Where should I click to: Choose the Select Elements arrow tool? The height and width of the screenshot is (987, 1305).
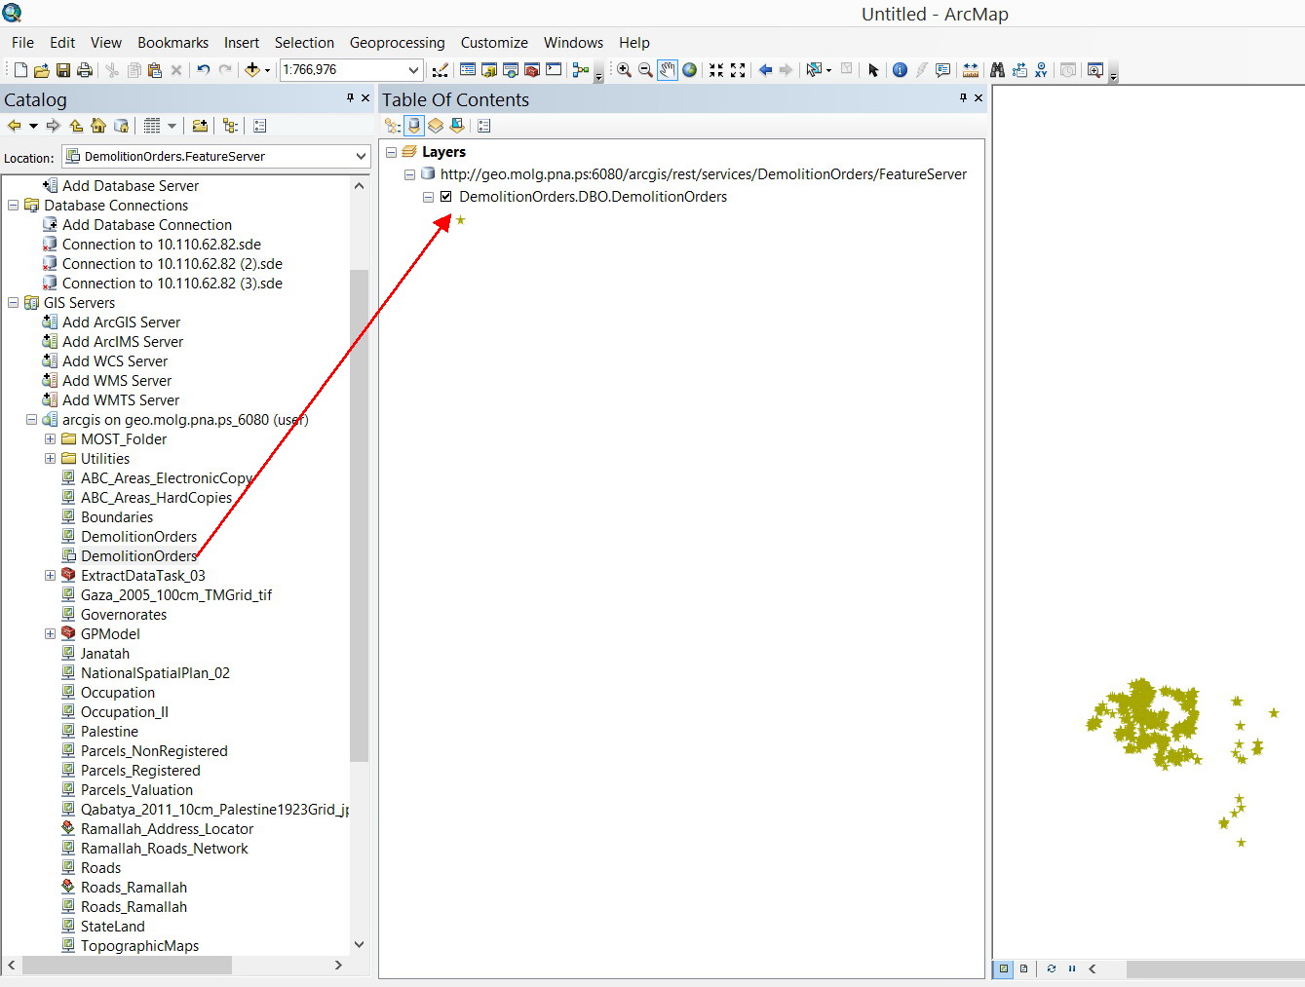pyautogui.click(x=873, y=70)
